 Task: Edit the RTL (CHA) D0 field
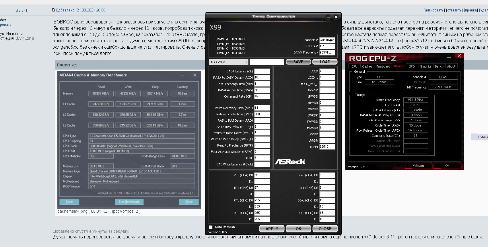pyautogui.click(x=262, y=175)
